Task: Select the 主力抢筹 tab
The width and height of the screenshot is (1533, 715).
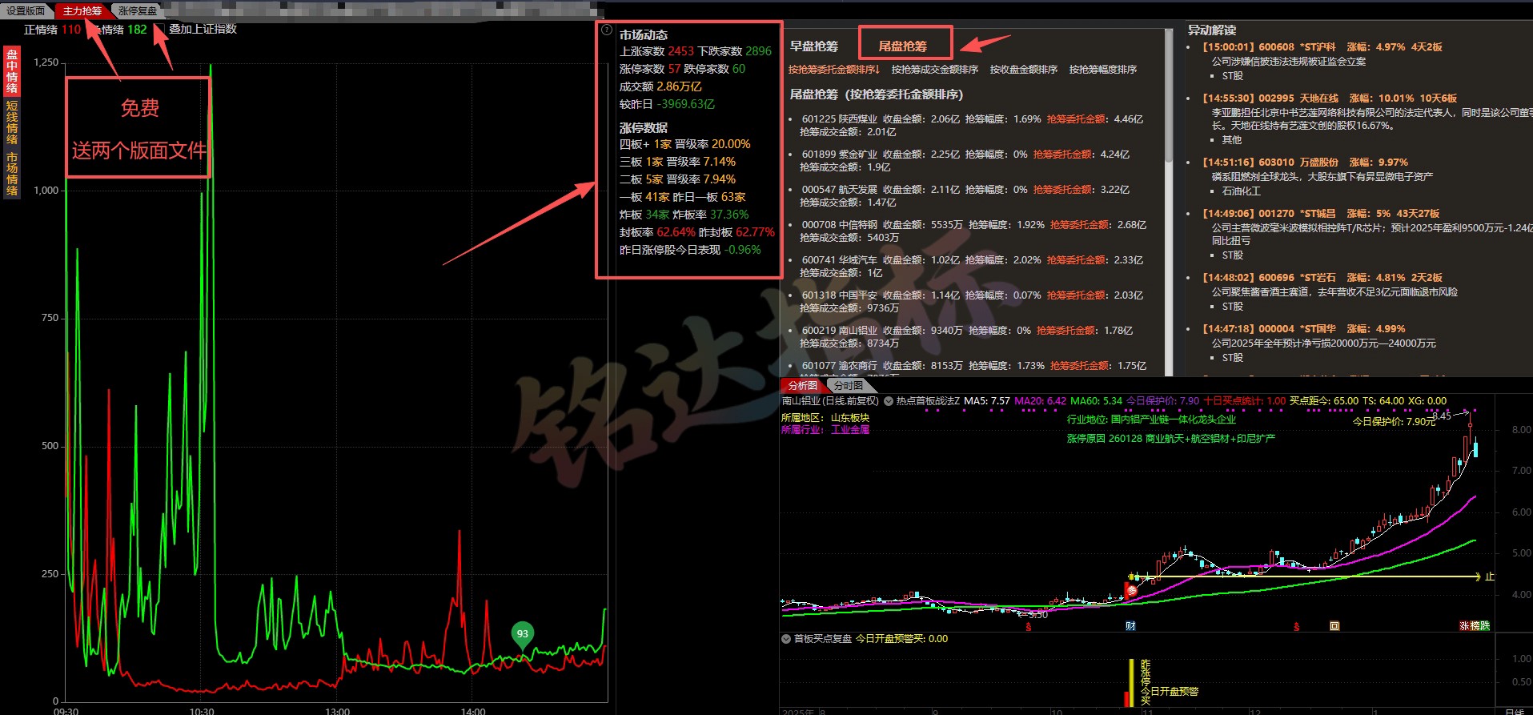Action: click(x=82, y=11)
